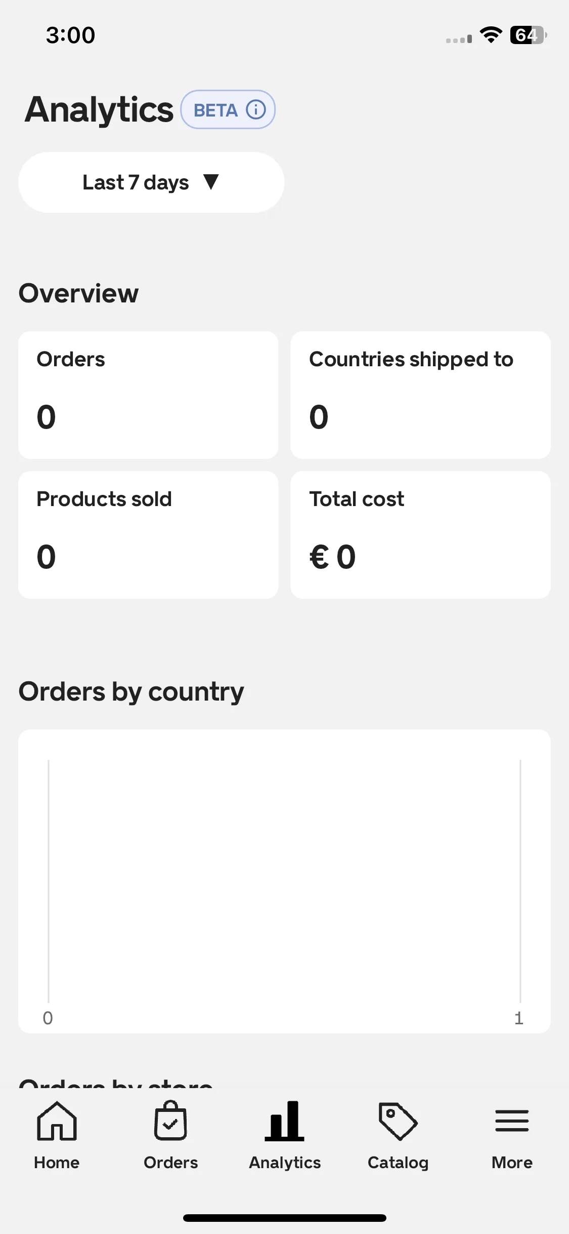Open the More hamburger menu icon
The width and height of the screenshot is (569, 1234).
coord(512,1121)
